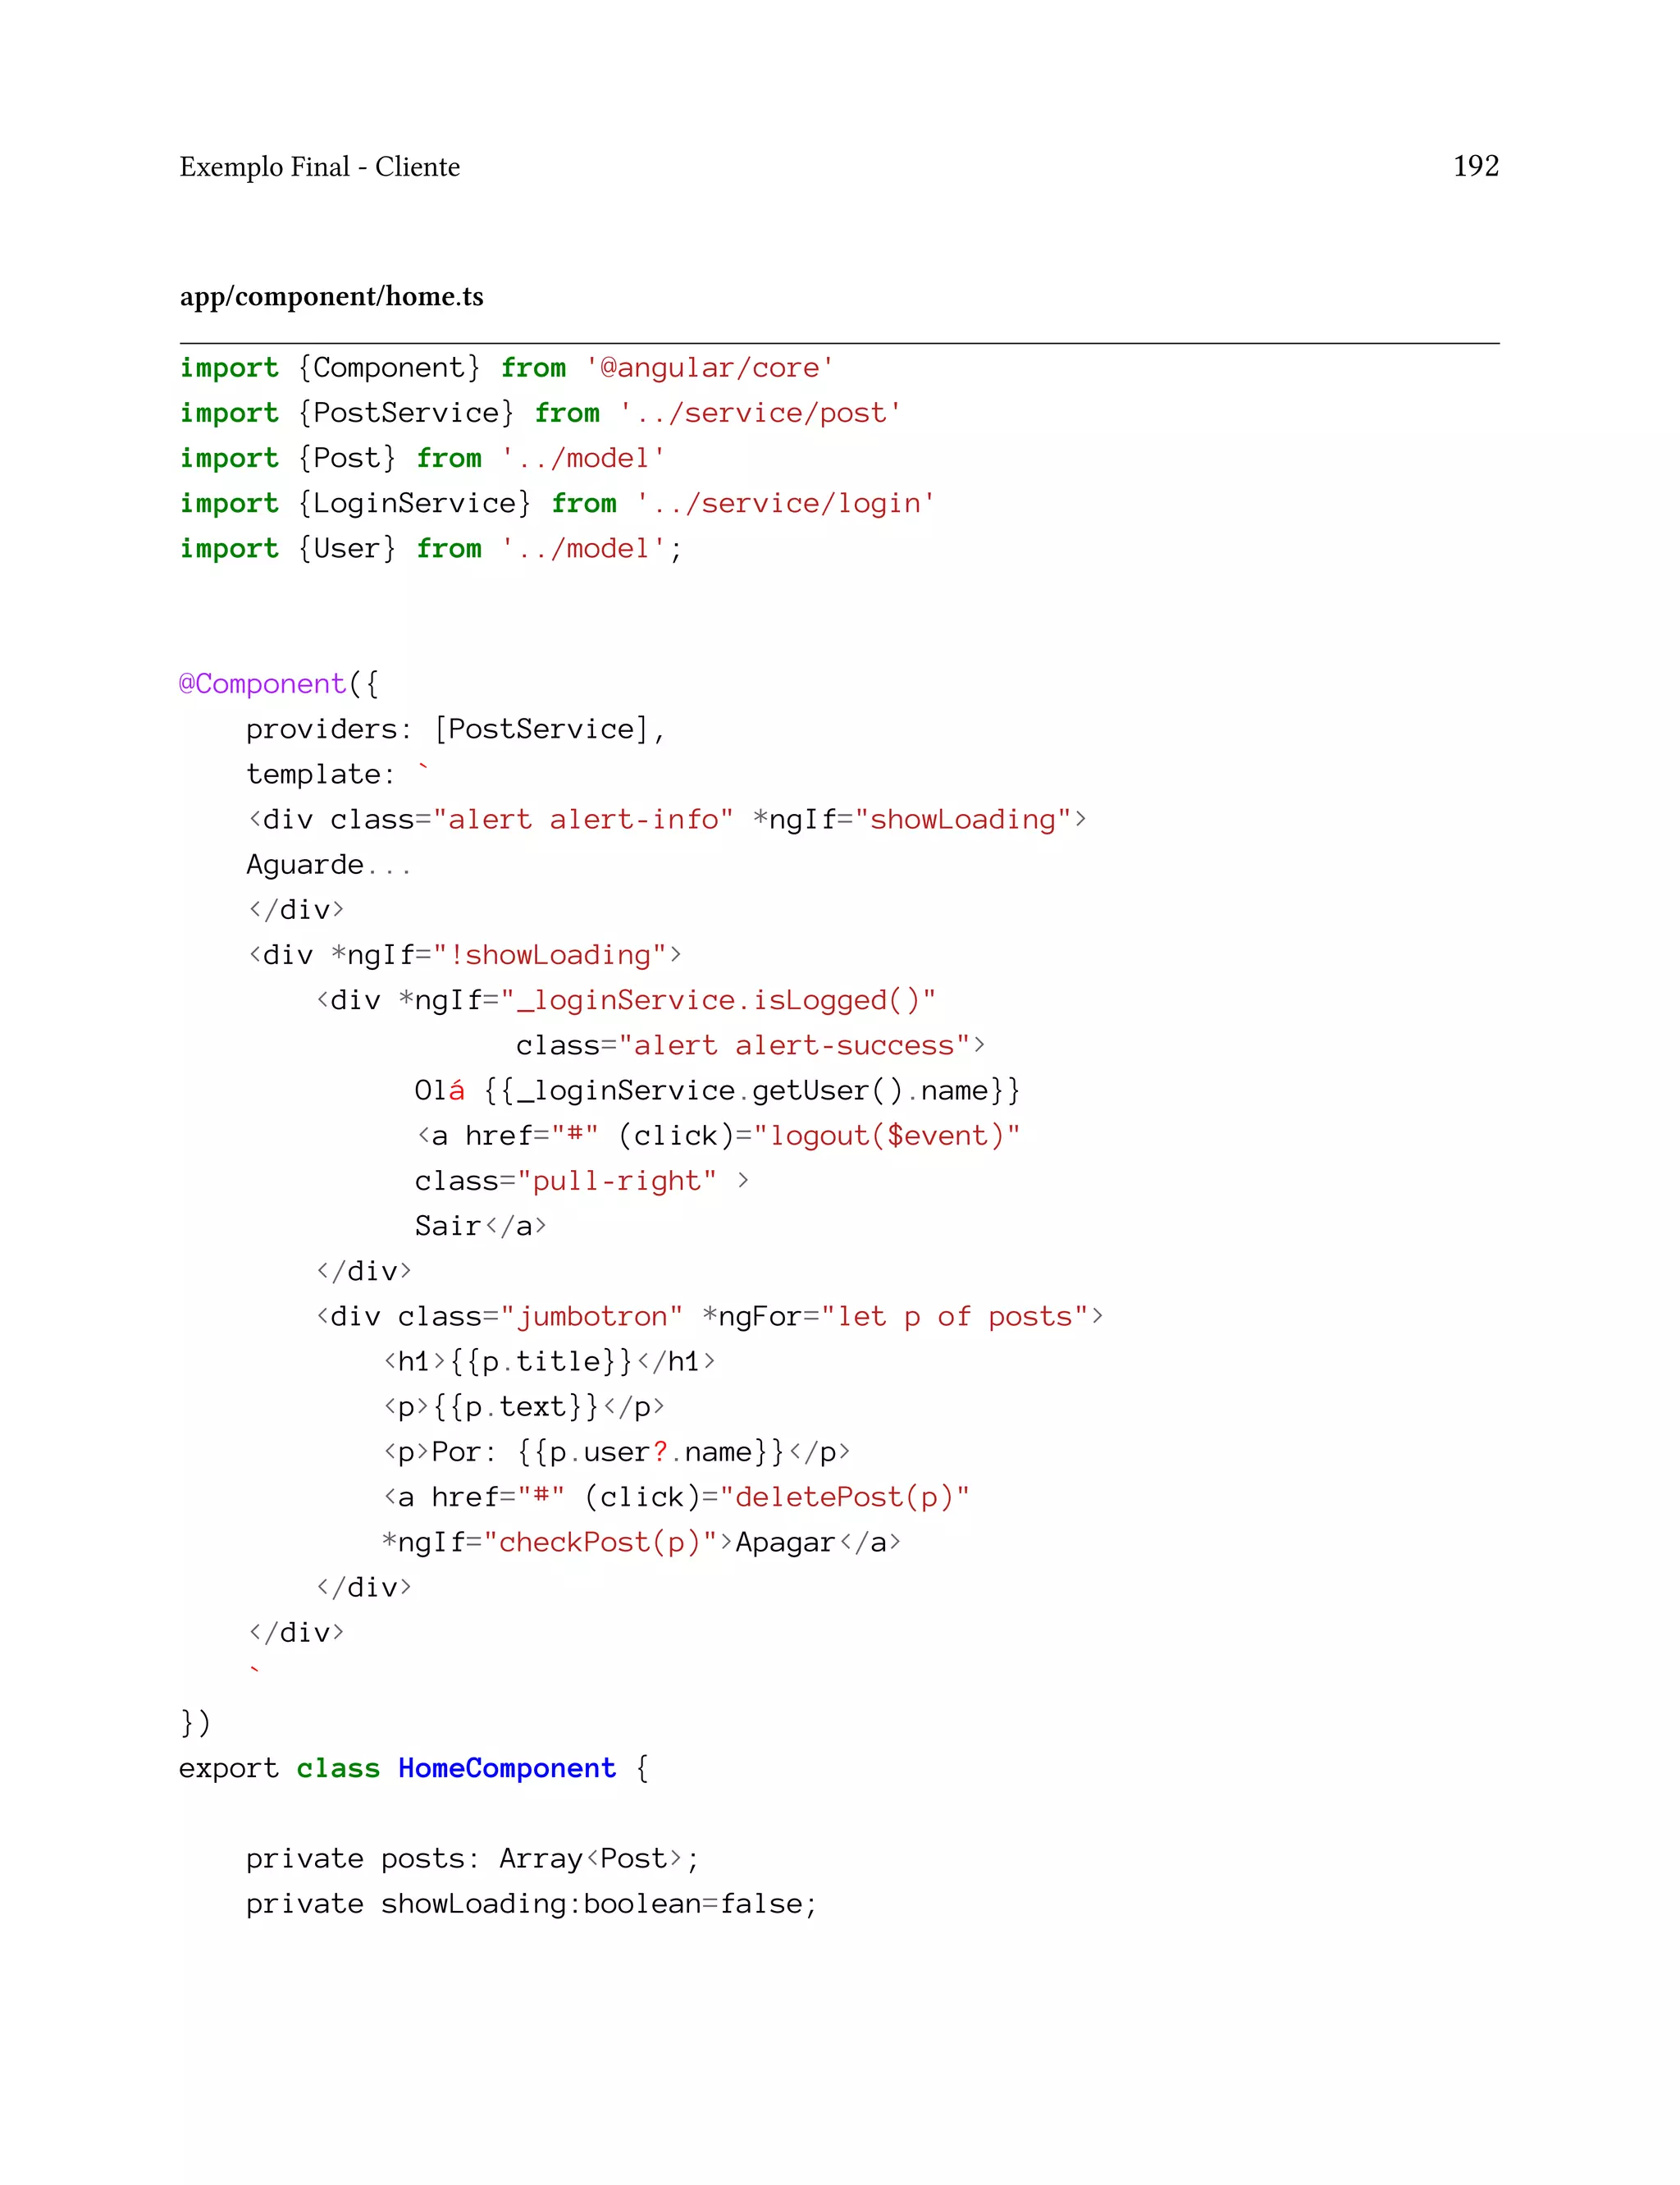Click the "jumbotron" class string
The image size is (1680, 2185).
(591, 1316)
